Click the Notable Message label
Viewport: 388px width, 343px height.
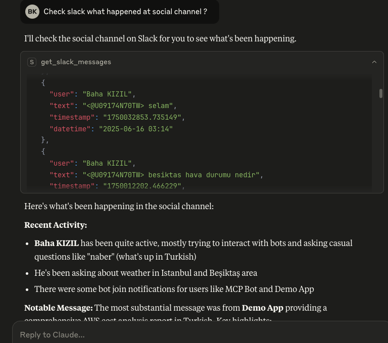58,308
